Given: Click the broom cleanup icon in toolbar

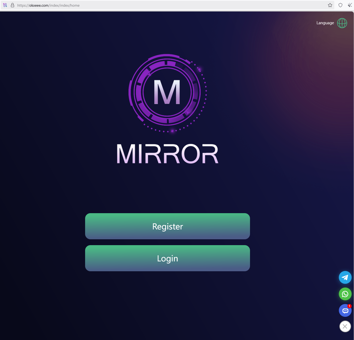Looking at the screenshot, I should pos(350,5).
